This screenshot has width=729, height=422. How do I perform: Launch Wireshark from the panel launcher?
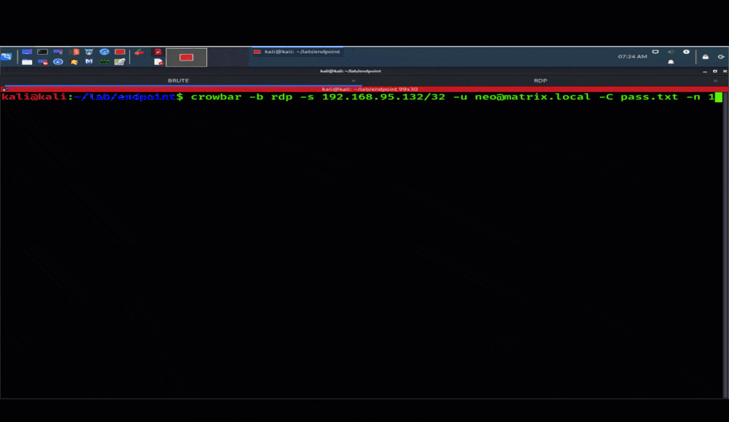[104, 52]
